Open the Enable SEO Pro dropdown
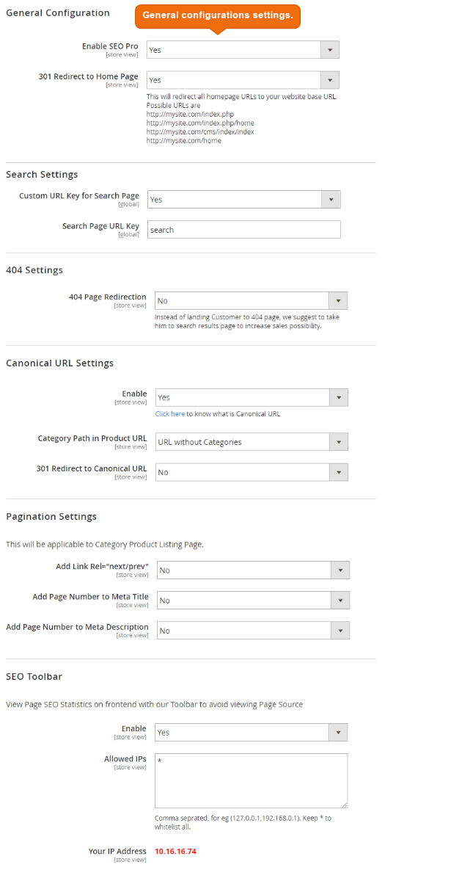Viewport: 451px width, 881px height. pyautogui.click(x=243, y=50)
